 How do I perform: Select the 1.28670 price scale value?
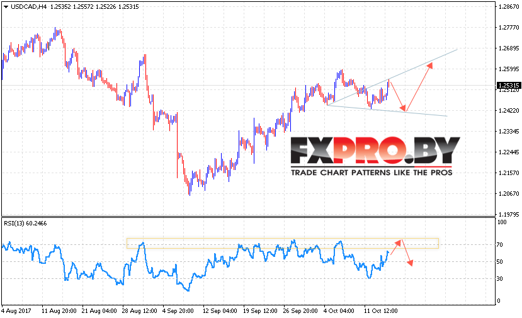coord(509,7)
